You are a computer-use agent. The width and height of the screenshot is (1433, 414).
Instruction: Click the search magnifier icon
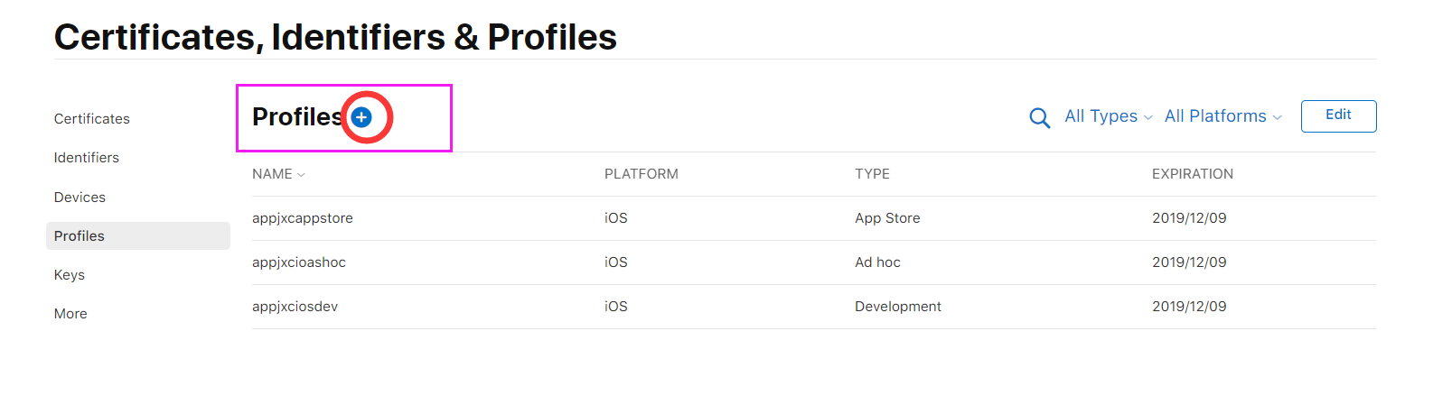1040,118
